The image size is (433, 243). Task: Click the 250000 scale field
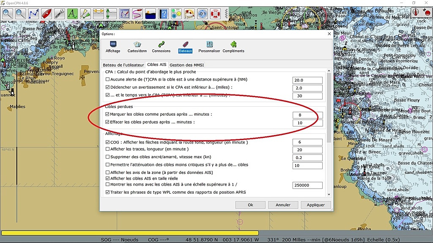[307, 185]
